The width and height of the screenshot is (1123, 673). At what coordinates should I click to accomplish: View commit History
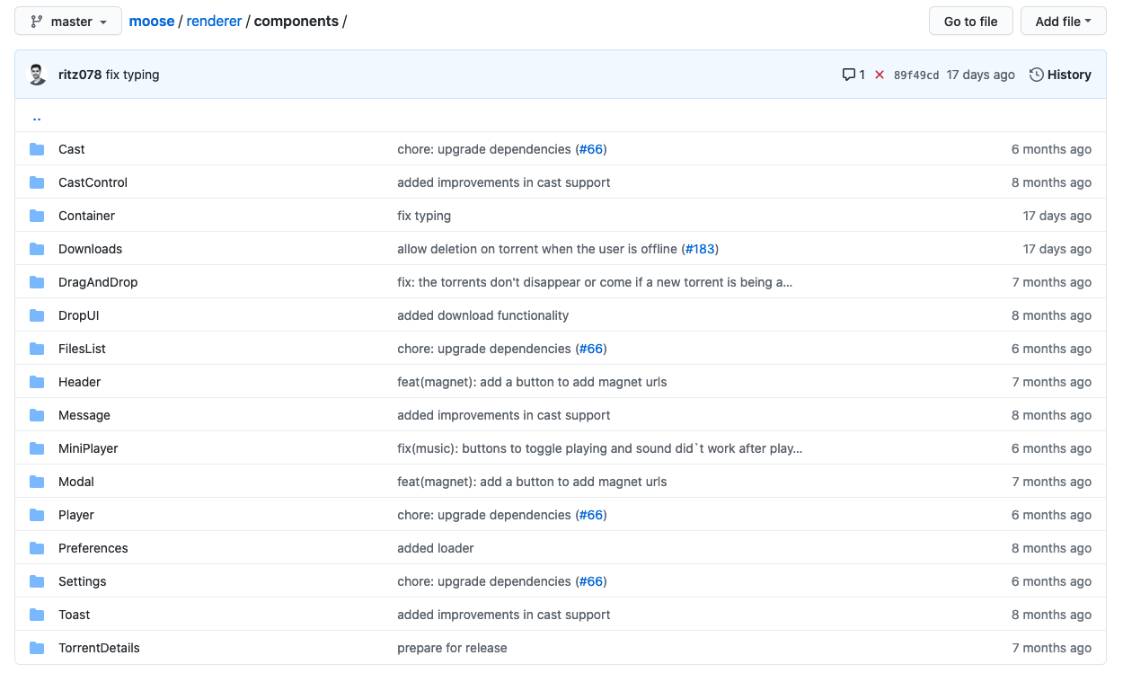(x=1060, y=75)
